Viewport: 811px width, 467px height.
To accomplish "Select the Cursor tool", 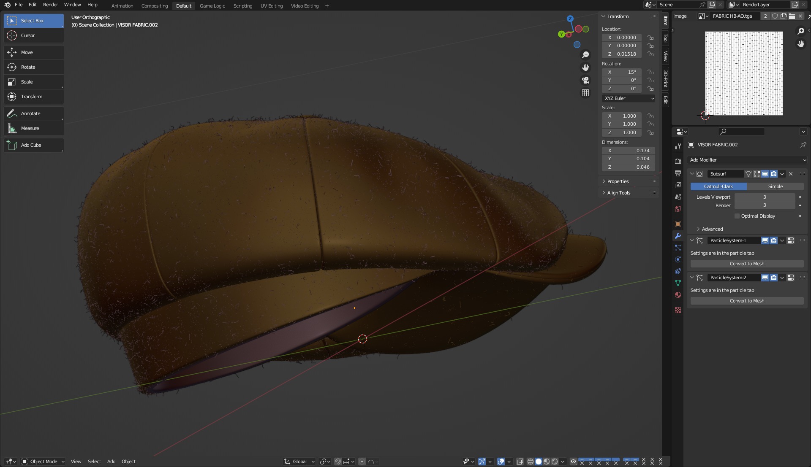I will point(34,35).
